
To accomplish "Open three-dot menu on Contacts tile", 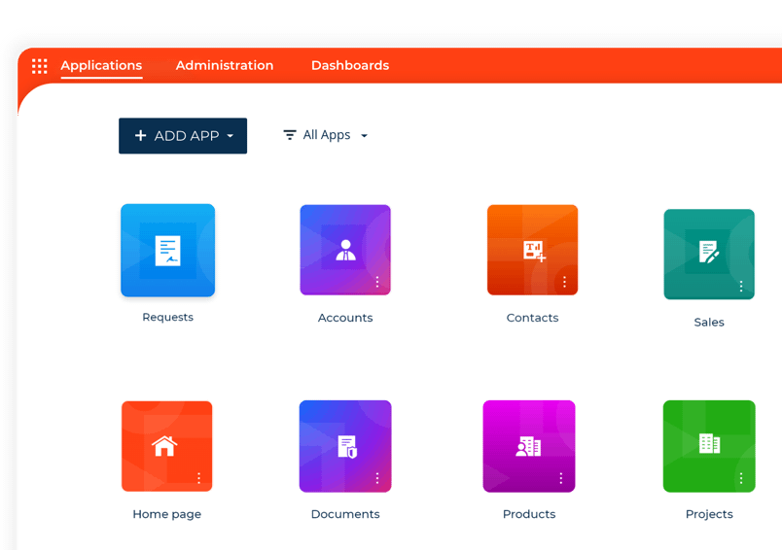I will tap(564, 282).
